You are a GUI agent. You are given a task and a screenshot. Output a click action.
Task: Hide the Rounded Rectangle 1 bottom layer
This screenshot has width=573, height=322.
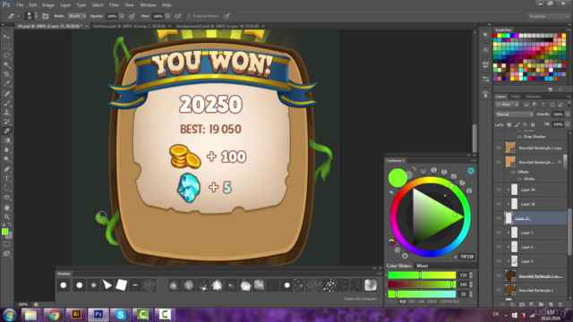point(499,290)
